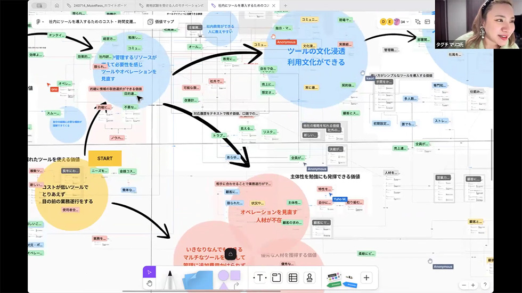Select the sticky note 使用者全…

click(70, 210)
